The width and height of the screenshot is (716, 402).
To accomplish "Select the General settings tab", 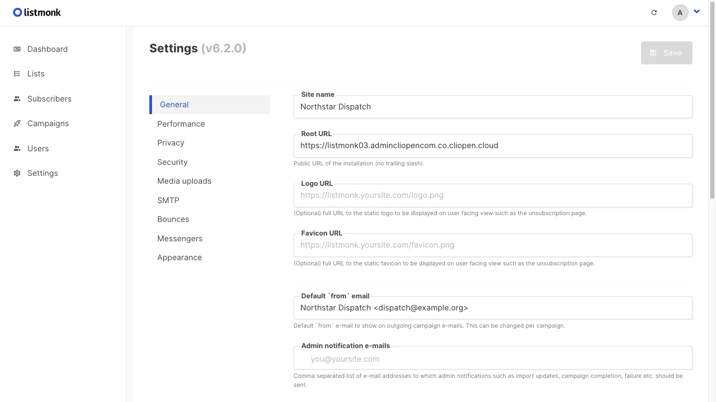I will pyautogui.click(x=210, y=105).
